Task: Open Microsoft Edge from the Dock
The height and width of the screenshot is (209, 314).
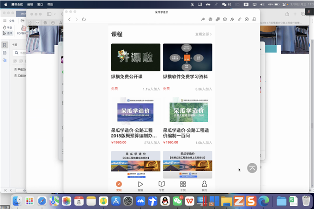Action: click(x=263, y=201)
